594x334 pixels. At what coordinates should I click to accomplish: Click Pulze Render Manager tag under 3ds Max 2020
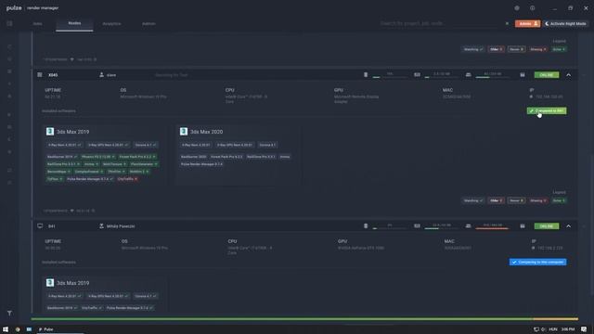coord(202,164)
